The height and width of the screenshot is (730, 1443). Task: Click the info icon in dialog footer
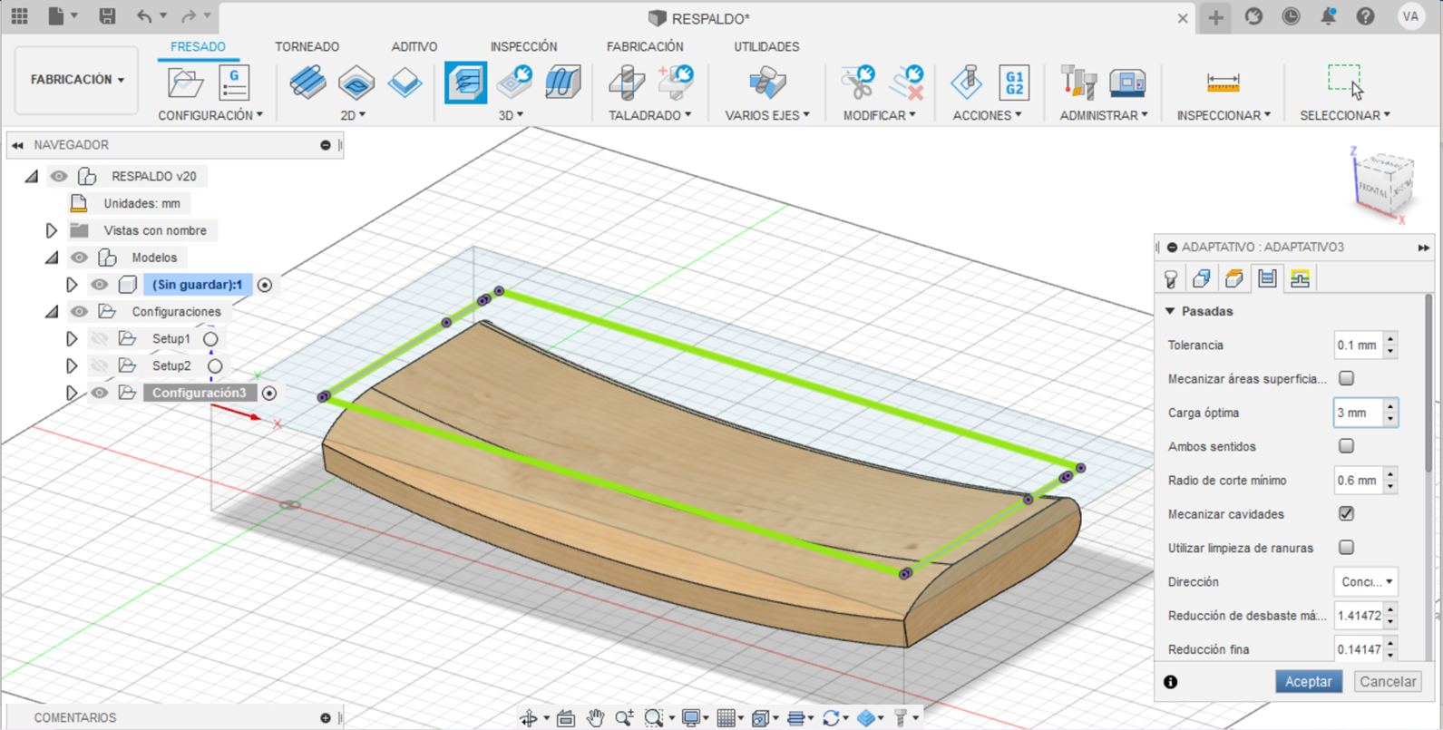click(1171, 682)
